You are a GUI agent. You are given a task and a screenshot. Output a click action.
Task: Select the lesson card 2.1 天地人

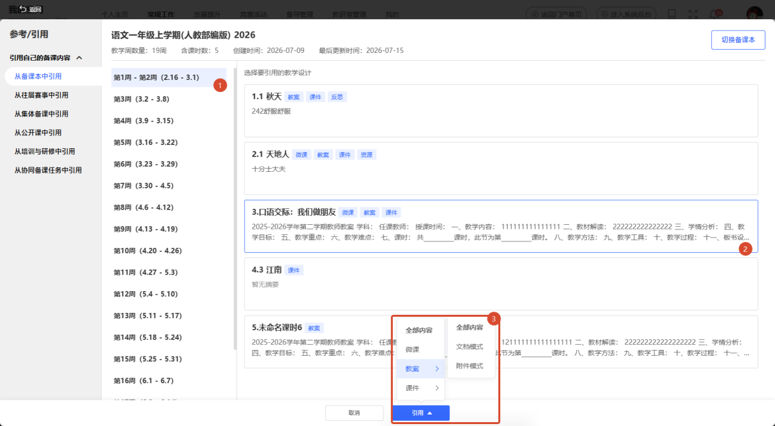(501, 169)
